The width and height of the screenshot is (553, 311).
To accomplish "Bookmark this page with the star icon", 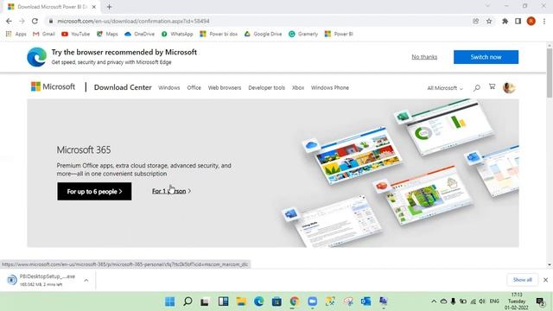I will click(x=489, y=21).
